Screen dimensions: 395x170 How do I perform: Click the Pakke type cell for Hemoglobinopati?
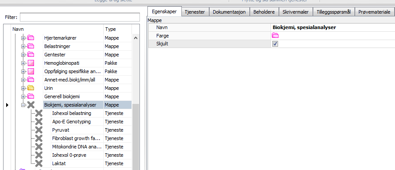point(117,63)
